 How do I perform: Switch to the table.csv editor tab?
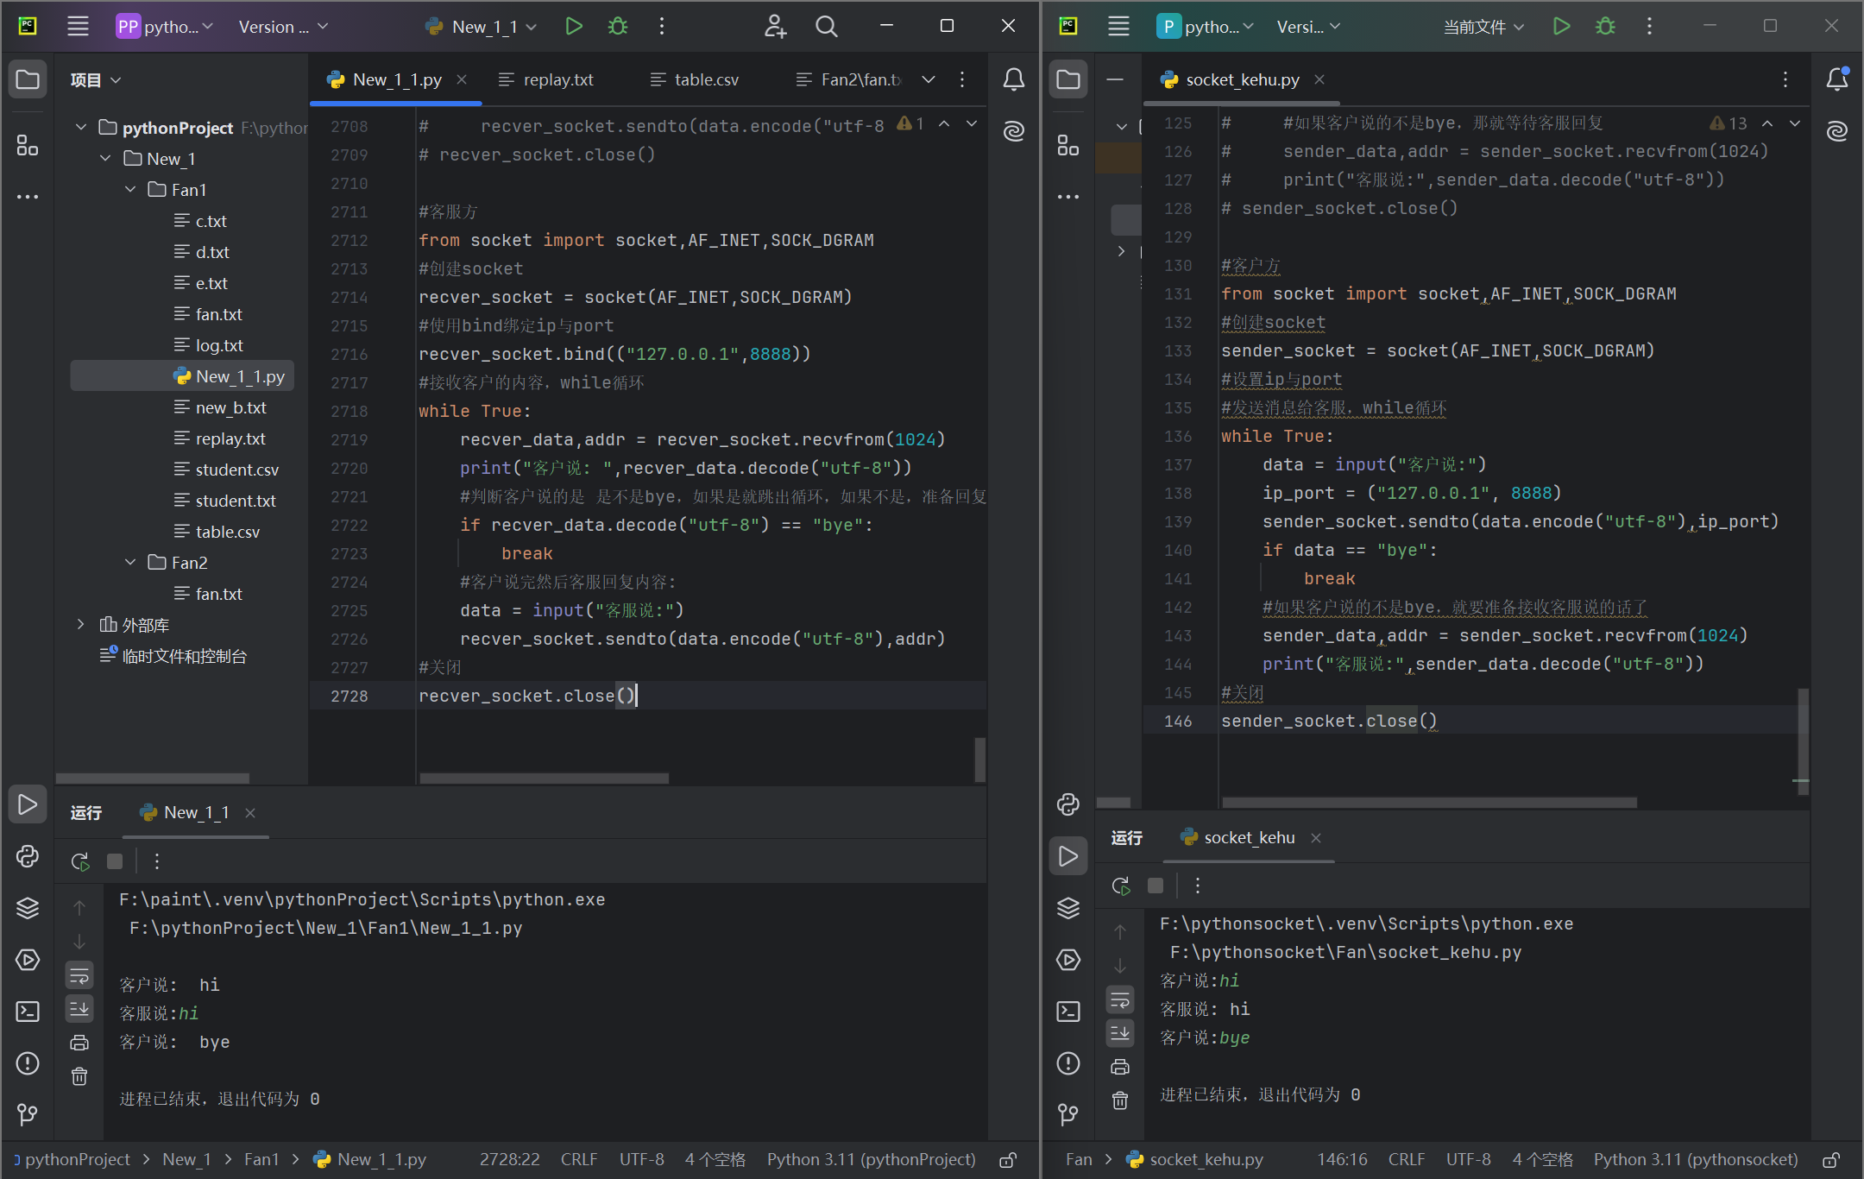696,79
